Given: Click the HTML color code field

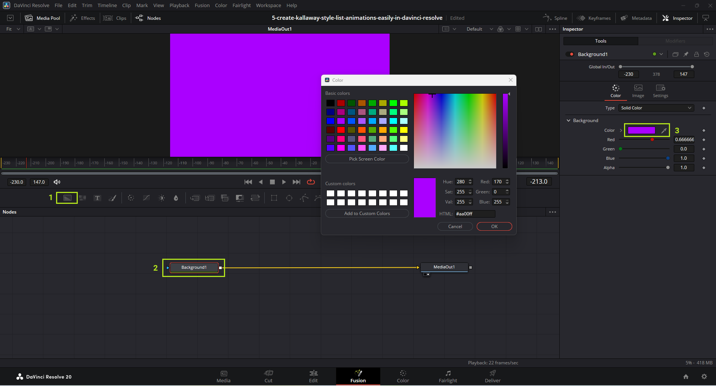Looking at the screenshot, I should (474, 214).
